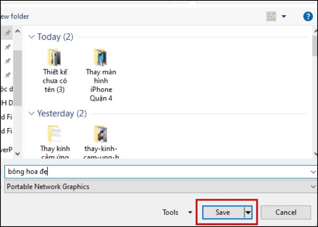Open the Tools menu
Viewport: 318px width, 227px height.
[x=177, y=212]
